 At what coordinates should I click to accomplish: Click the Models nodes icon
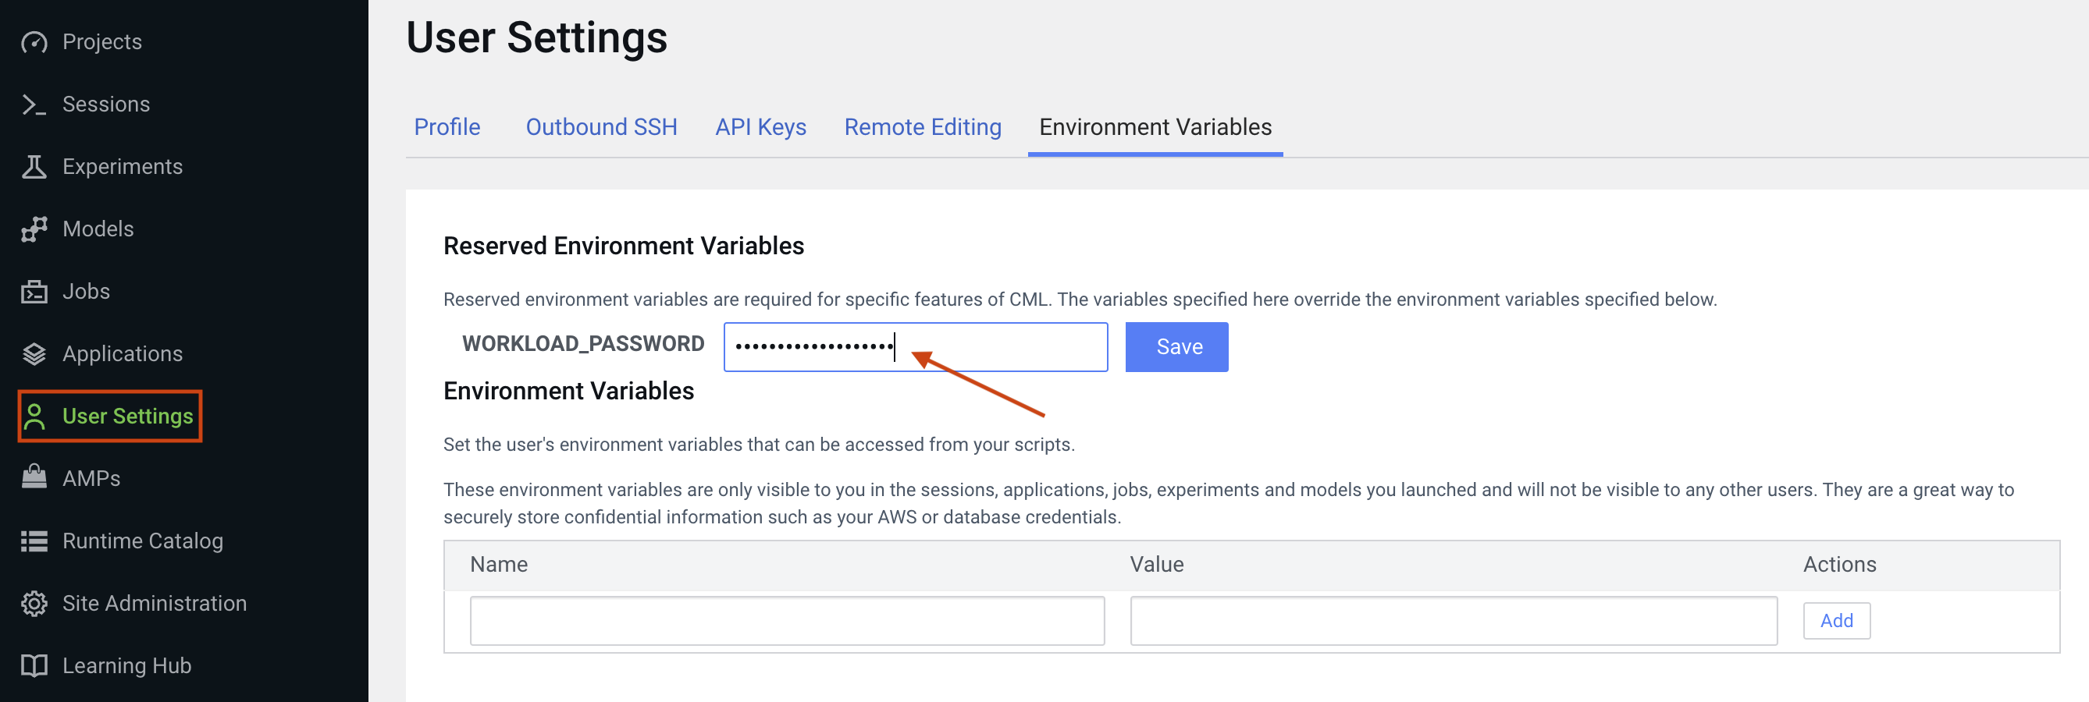pos(34,229)
